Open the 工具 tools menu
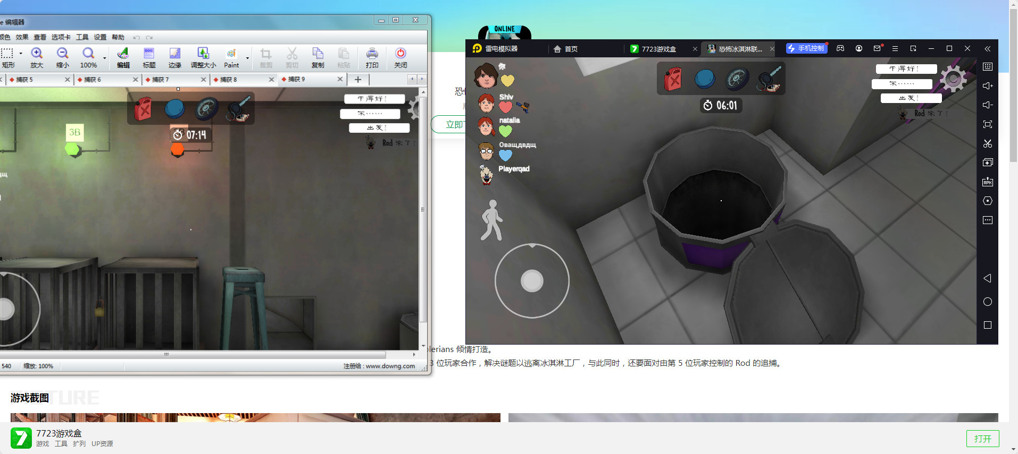This screenshot has width=1018, height=454. [x=82, y=37]
